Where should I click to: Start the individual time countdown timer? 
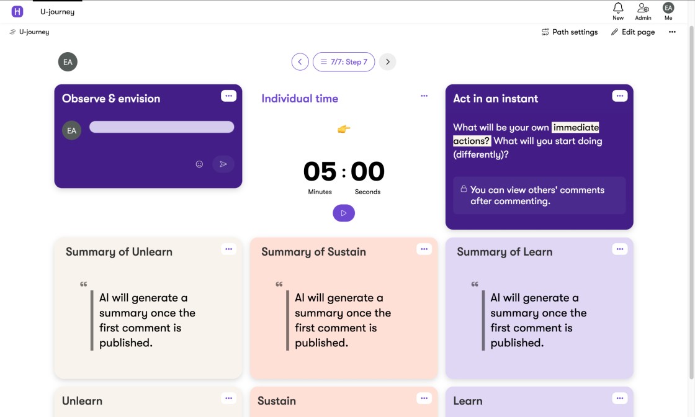pos(344,213)
